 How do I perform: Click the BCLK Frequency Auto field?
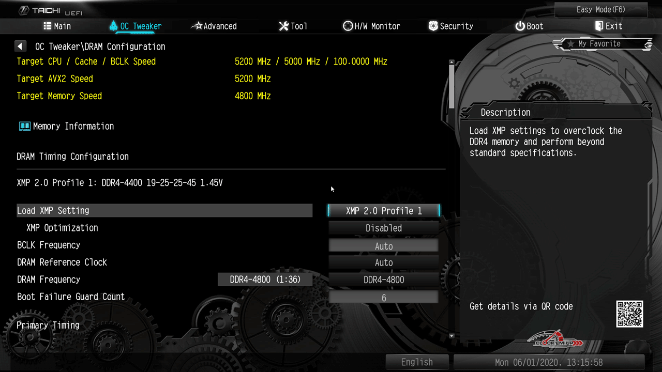(x=383, y=246)
